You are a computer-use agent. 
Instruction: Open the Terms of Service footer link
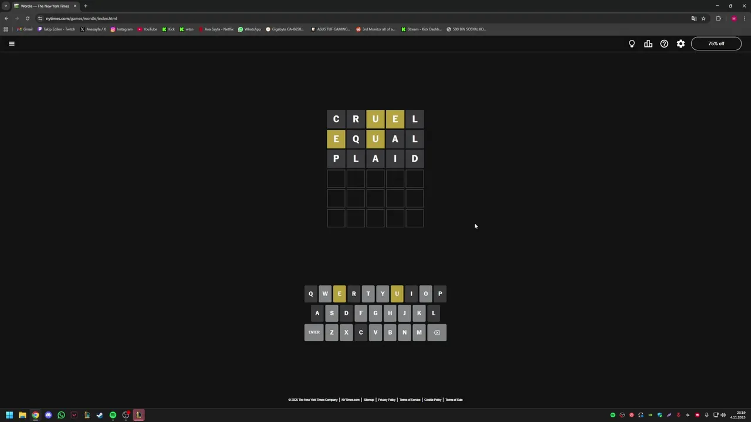click(x=410, y=400)
